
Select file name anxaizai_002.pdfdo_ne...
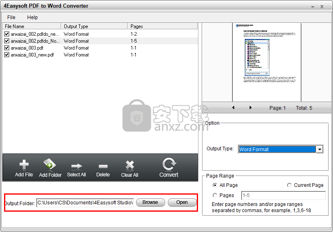point(35,34)
